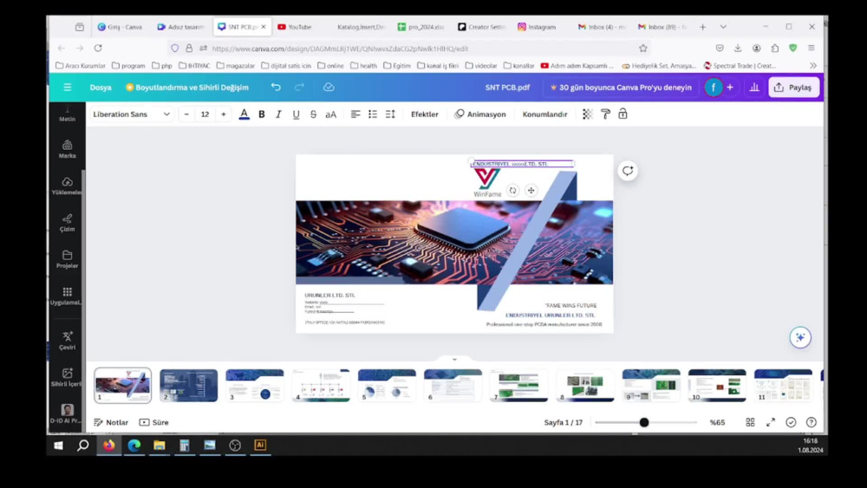Undo the last action
867x488 pixels.
click(x=276, y=88)
